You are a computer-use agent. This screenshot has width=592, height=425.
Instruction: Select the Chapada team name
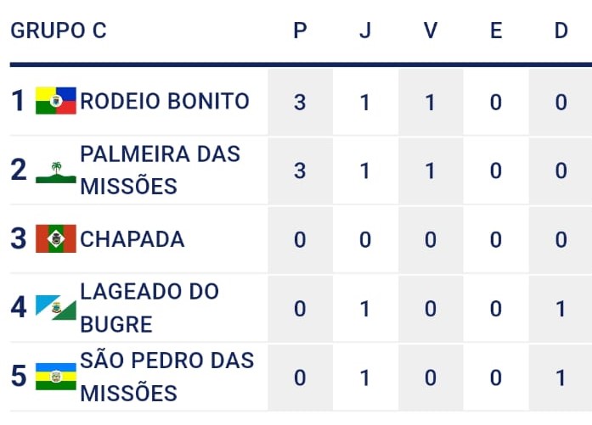(132, 239)
